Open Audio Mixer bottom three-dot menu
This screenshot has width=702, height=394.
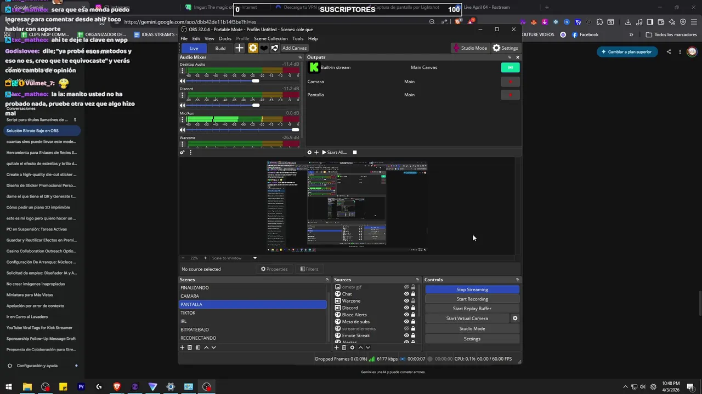(190, 152)
